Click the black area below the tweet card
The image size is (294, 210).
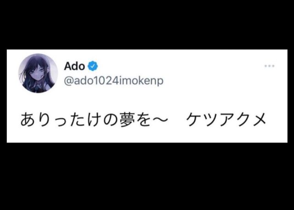tap(147, 177)
